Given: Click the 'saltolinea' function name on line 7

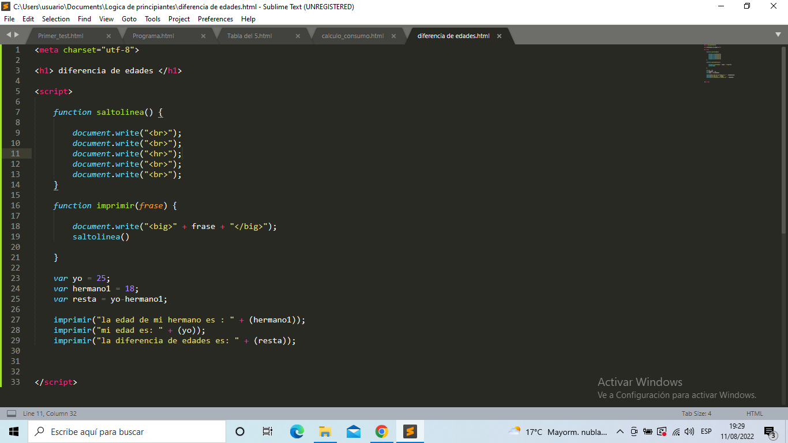Looking at the screenshot, I should click(120, 112).
